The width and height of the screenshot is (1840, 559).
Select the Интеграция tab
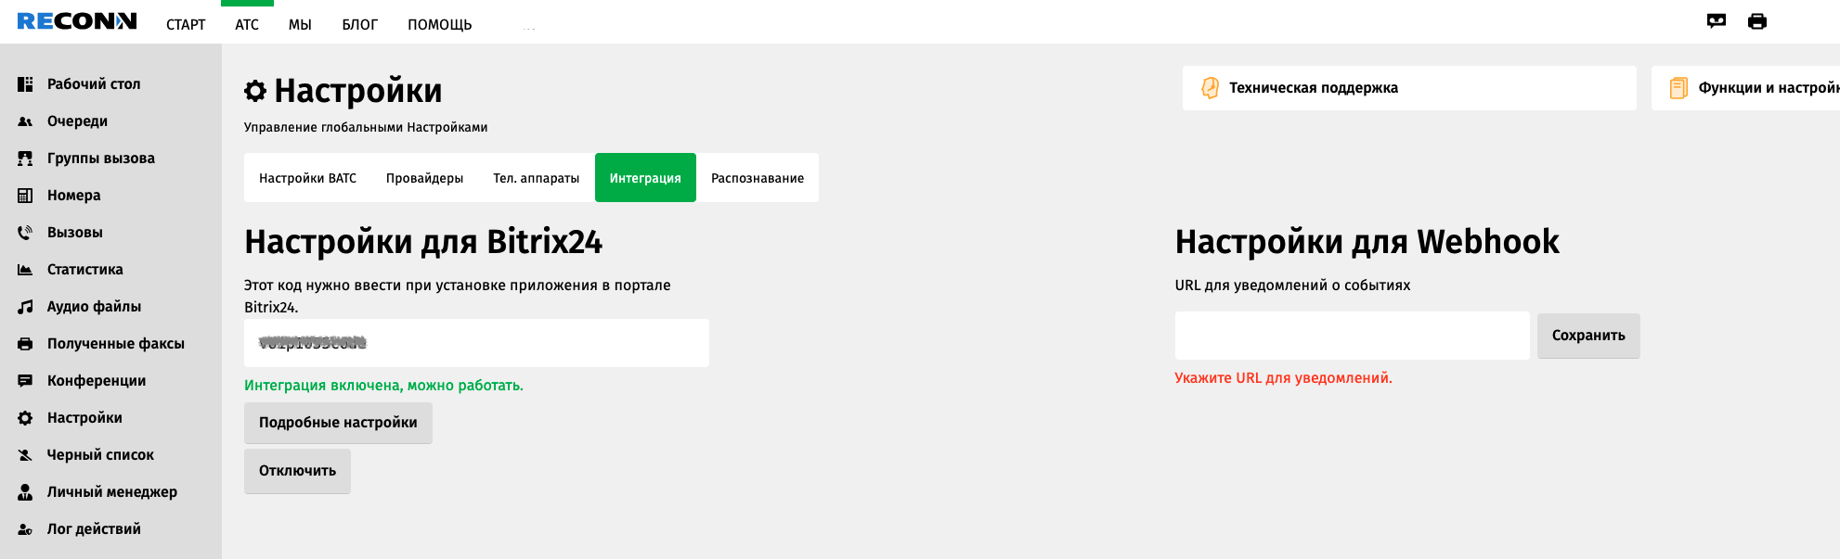tap(645, 178)
